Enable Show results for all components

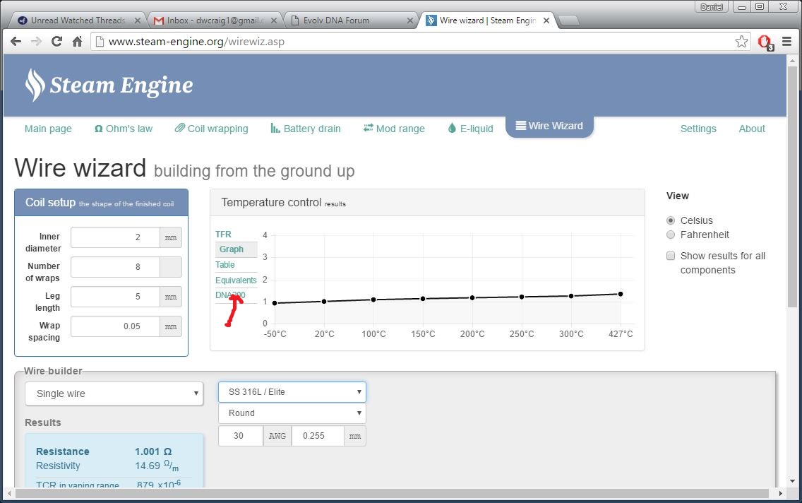coord(671,256)
